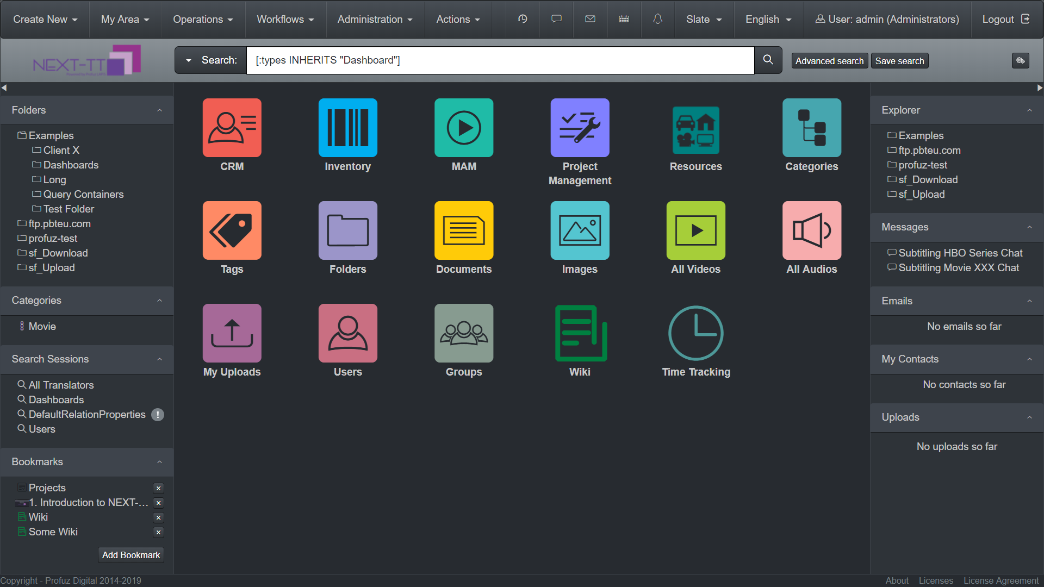Open the CRM dashboard icon
1044x587 pixels.
pos(232,128)
